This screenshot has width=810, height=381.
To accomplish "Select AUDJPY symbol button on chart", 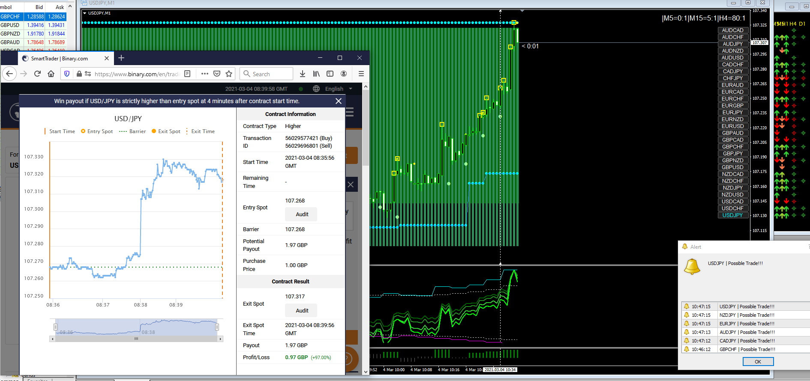I will pyautogui.click(x=733, y=44).
